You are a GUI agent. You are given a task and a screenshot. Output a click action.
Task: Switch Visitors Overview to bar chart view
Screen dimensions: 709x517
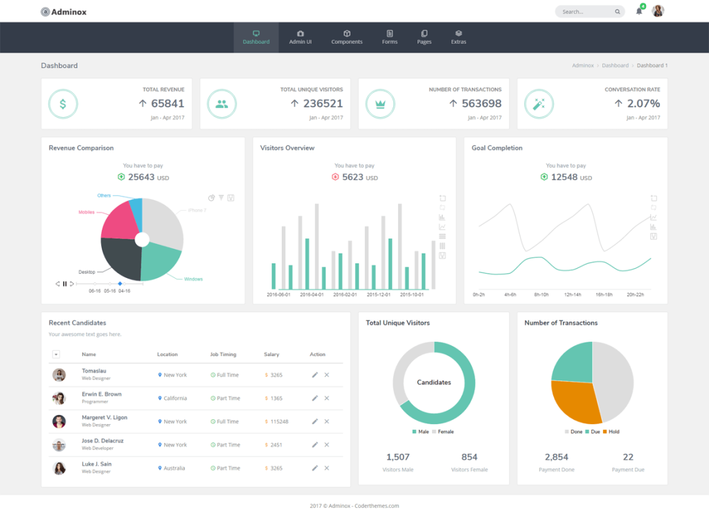click(442, 218)
